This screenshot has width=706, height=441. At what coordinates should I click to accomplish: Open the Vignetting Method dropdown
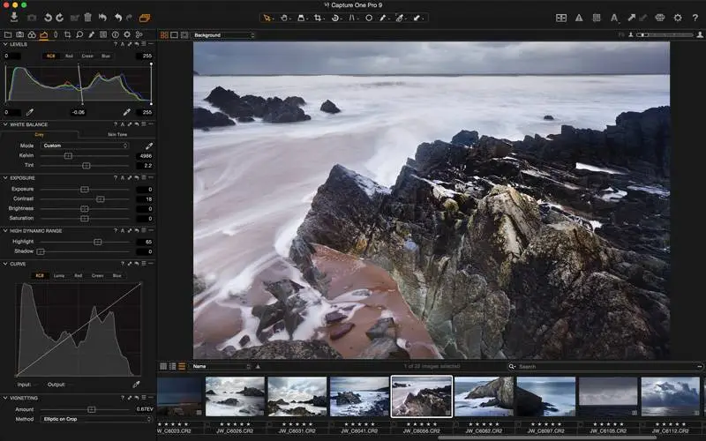(x=96, y=419)
